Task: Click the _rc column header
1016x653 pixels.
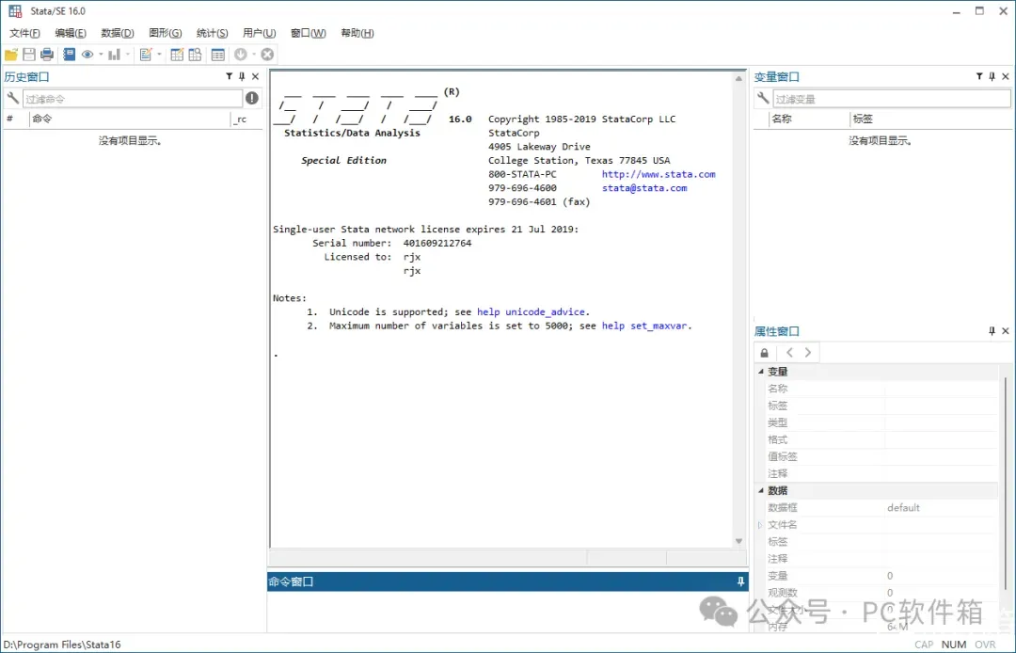Action: 246,119
